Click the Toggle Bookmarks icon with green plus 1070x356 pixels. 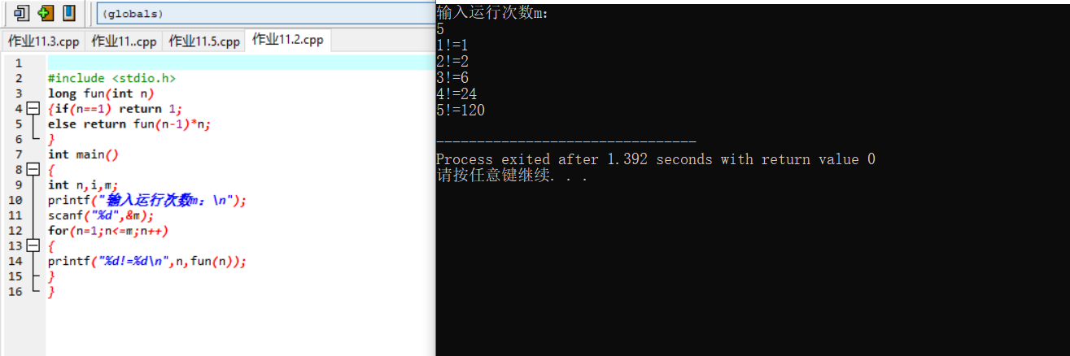(46, 13)
